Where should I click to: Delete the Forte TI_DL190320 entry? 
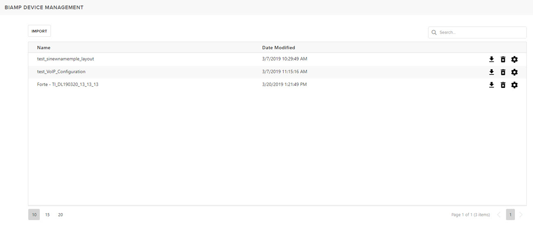pyautogui.click(x=503, y=85)
